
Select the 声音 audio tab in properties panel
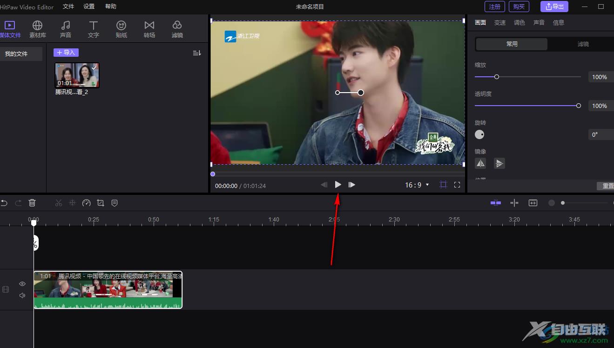539,22
